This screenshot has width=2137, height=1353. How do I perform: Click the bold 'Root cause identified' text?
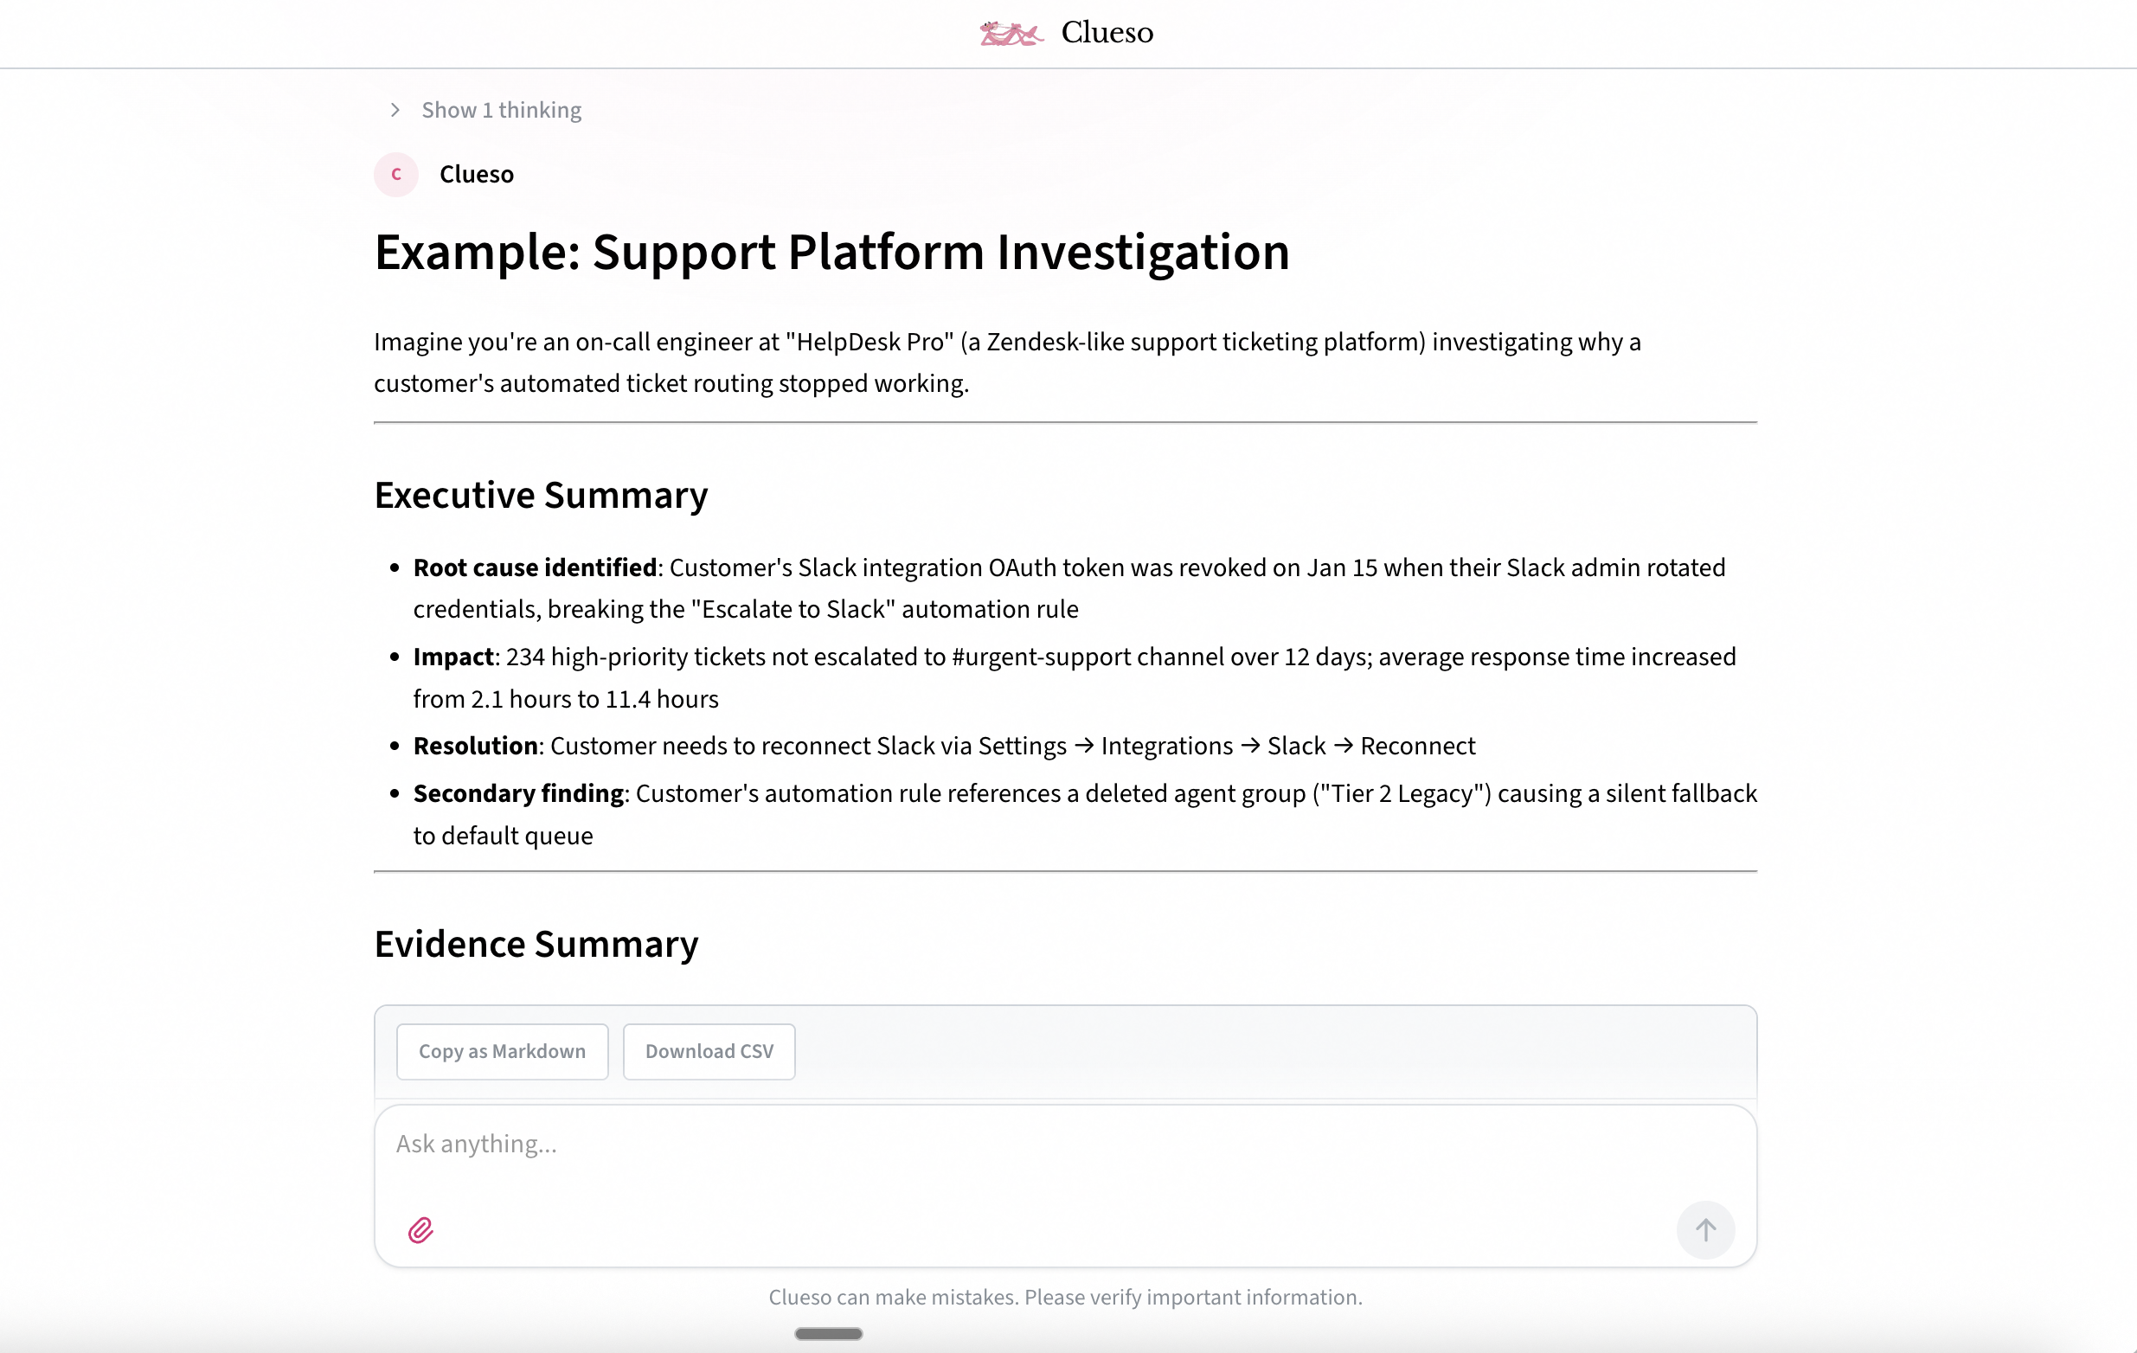535,567
